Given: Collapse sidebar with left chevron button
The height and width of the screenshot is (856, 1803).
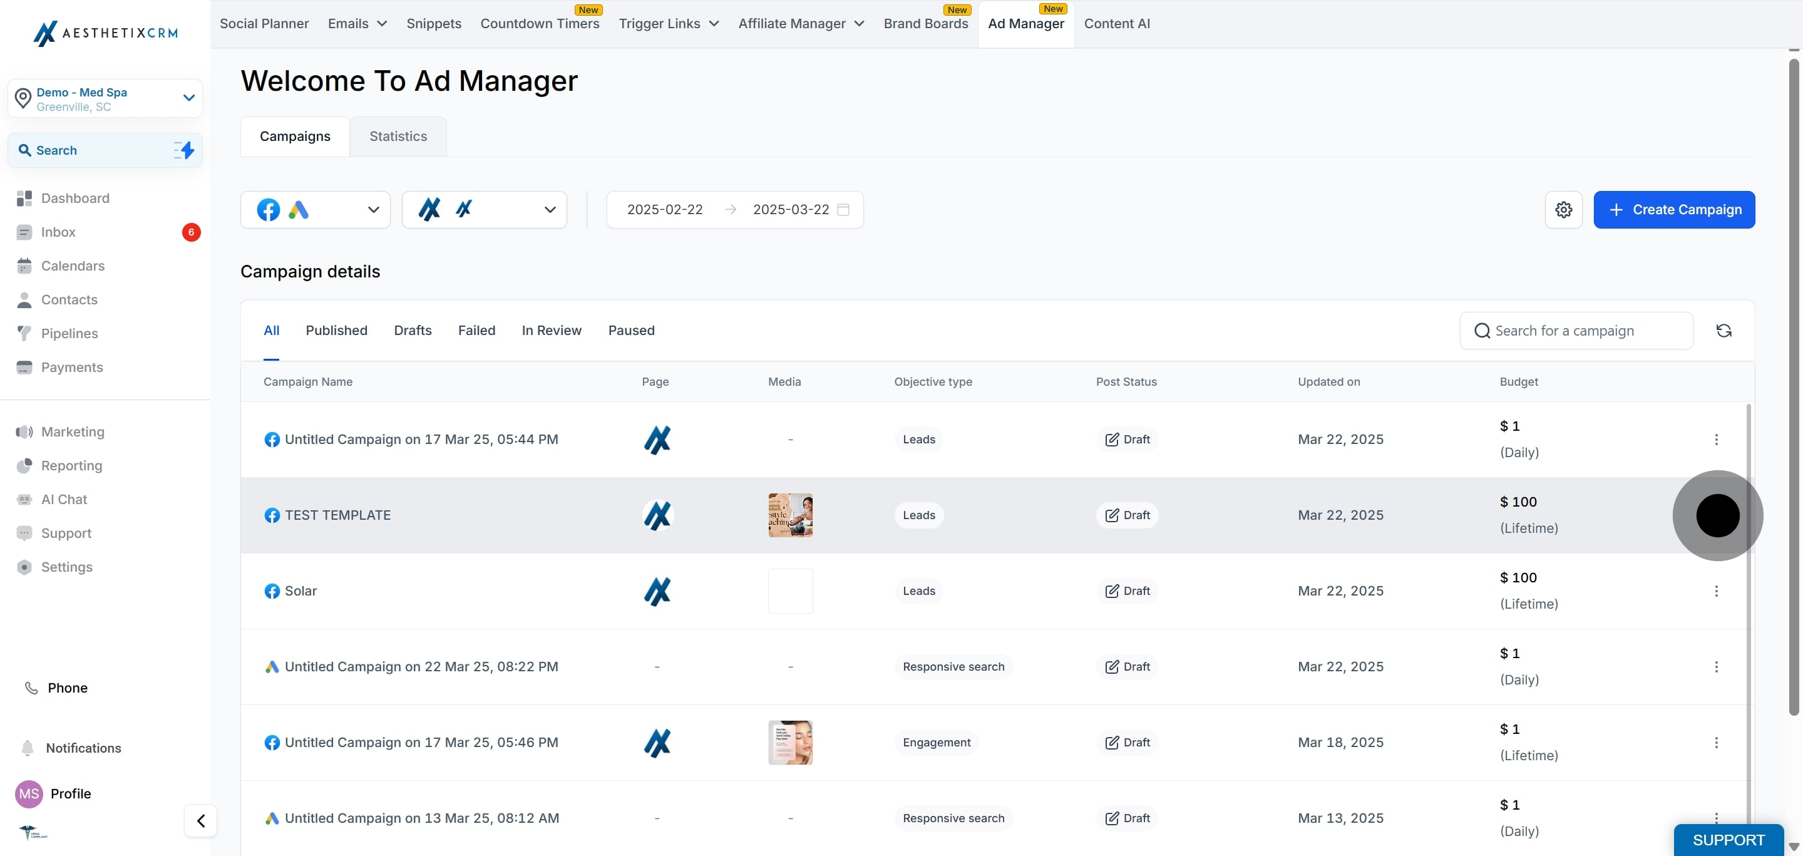Looking at the screenshot, I should point(201,820).
